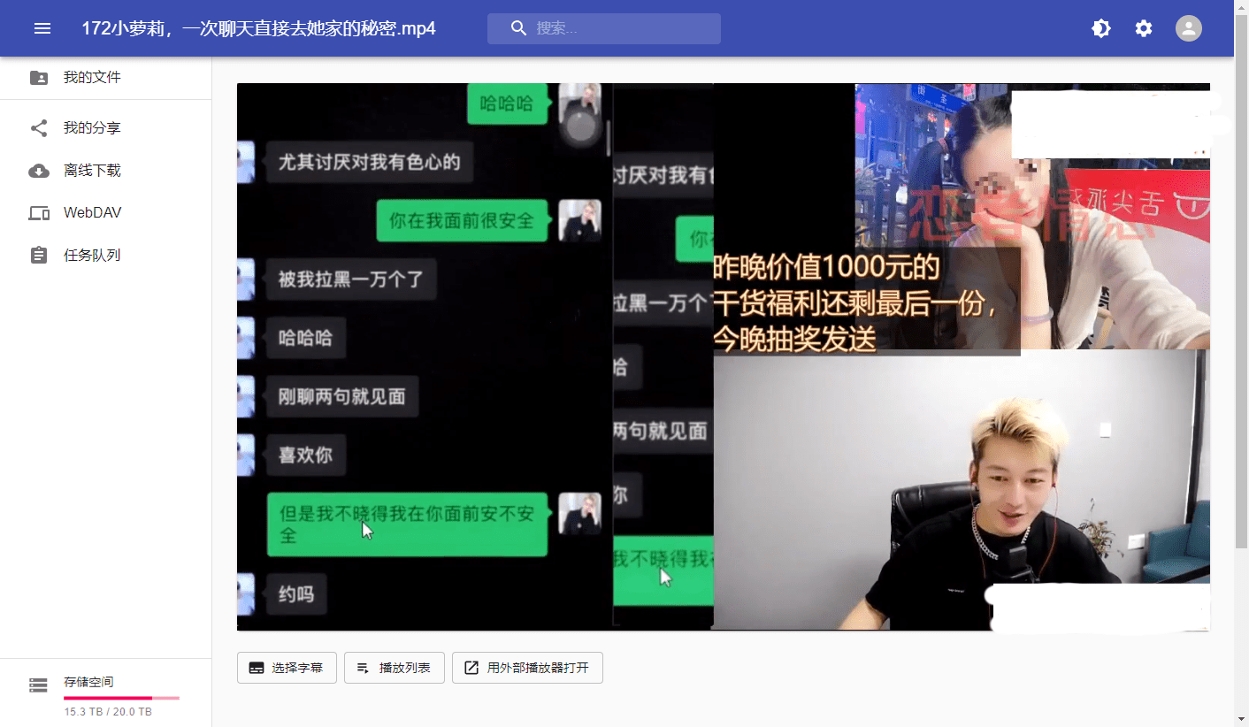The image size is (1249, 727).
Task: Toggle dark/light theme mode
Action: [1100, 28]
